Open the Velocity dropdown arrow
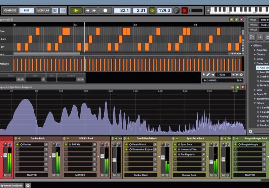The height and width of the screenshot is (188, 269). tap(54, 80)
